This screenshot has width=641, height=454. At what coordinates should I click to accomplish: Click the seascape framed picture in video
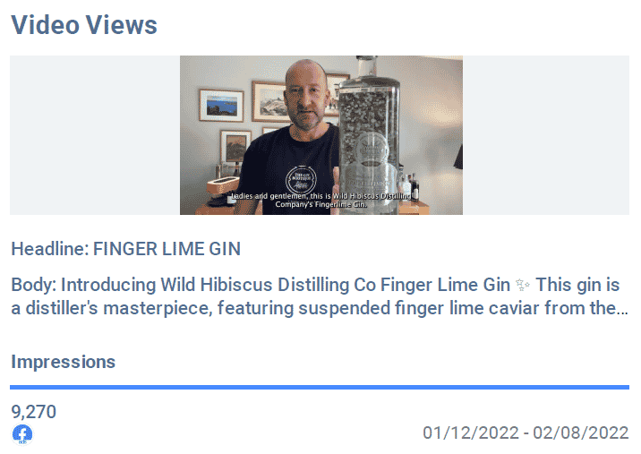pos(221,106)
